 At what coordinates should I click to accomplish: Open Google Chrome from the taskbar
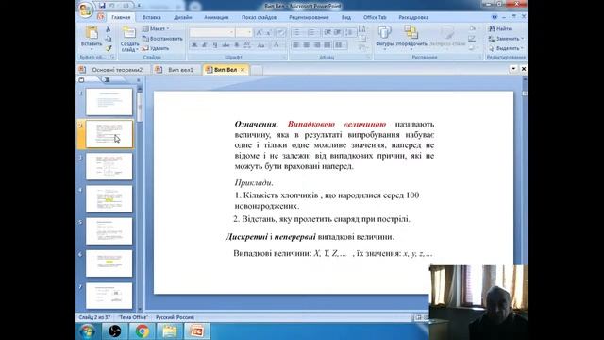(x=142, y=331)
